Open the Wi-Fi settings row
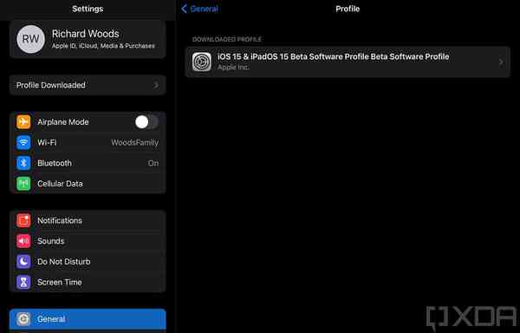The image size is (520, 333). [88, 142]
